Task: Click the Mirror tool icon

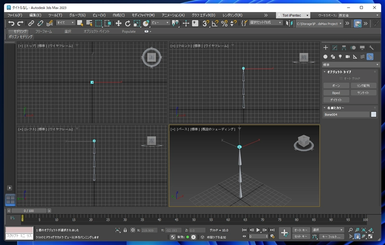Action: [x=290, y=23]
